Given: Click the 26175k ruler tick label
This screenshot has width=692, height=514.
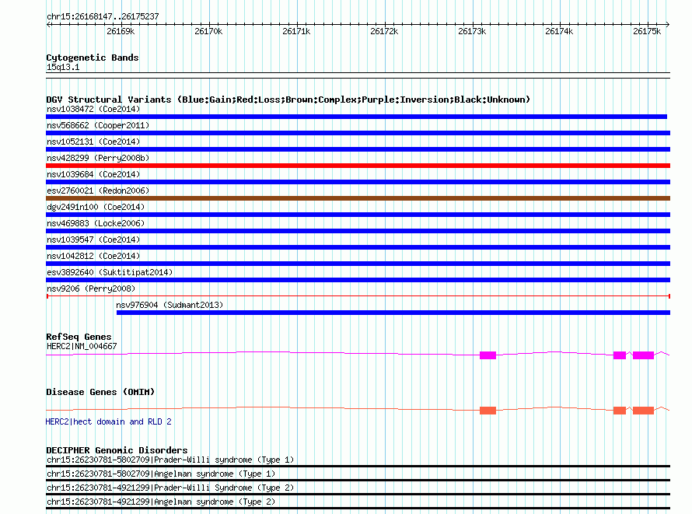Looking at the screenshot, I should click(x=647, y=31).
